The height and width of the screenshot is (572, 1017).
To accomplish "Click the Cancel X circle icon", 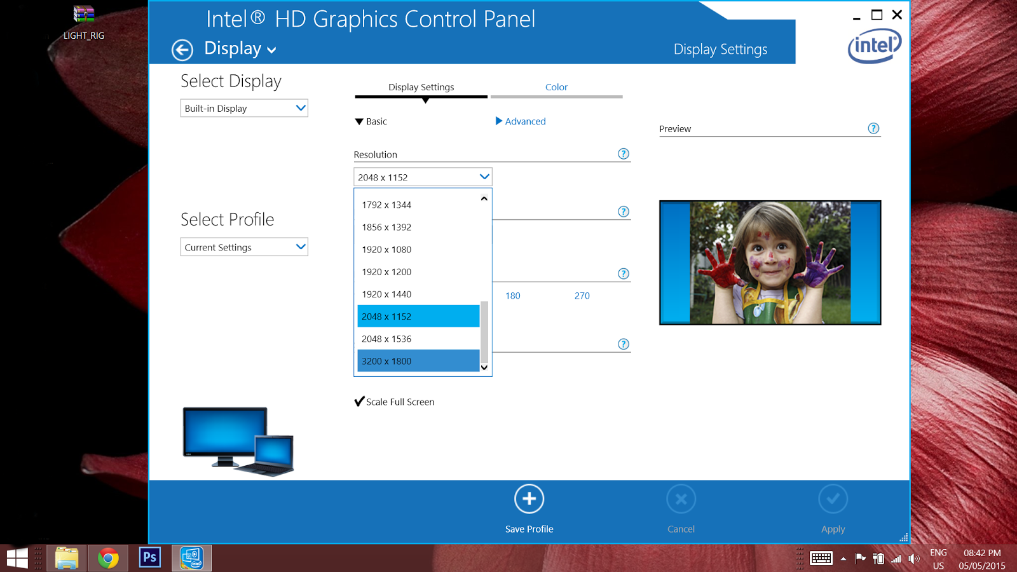I will 681,499.
